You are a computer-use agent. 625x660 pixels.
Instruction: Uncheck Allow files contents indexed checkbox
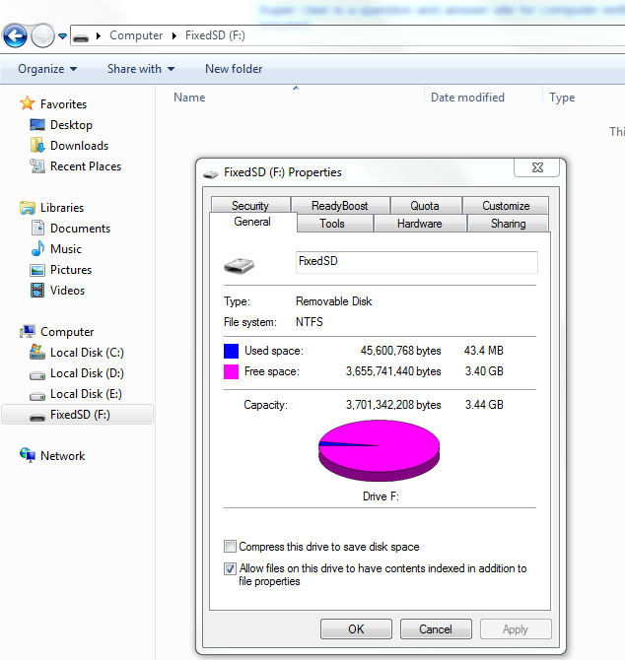tap(230, 568)
